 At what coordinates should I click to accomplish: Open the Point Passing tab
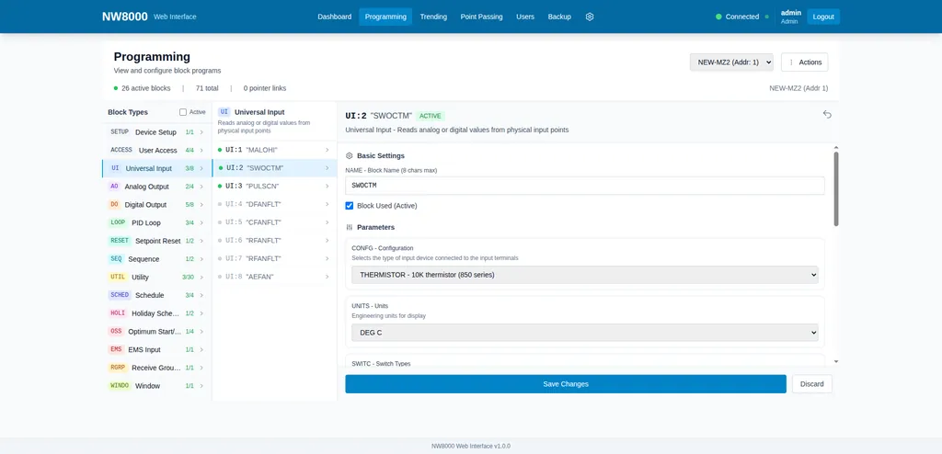(481, 17)
